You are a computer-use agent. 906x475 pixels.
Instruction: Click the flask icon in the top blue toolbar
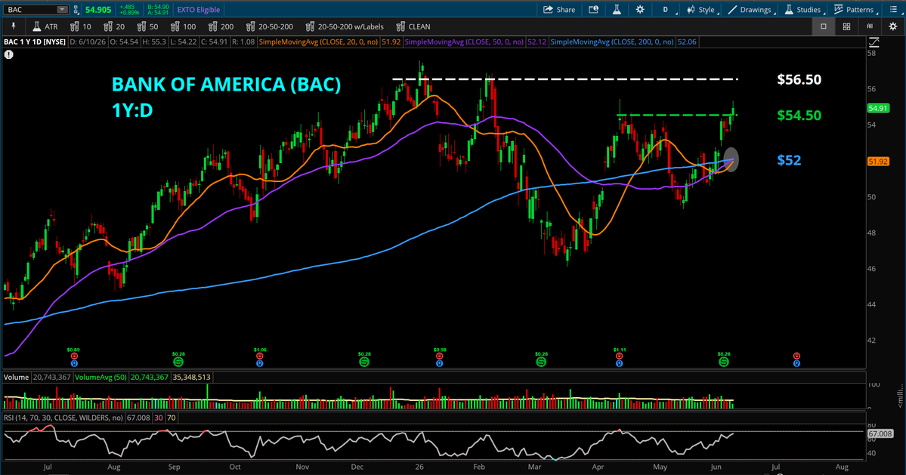tap(617, 10)
